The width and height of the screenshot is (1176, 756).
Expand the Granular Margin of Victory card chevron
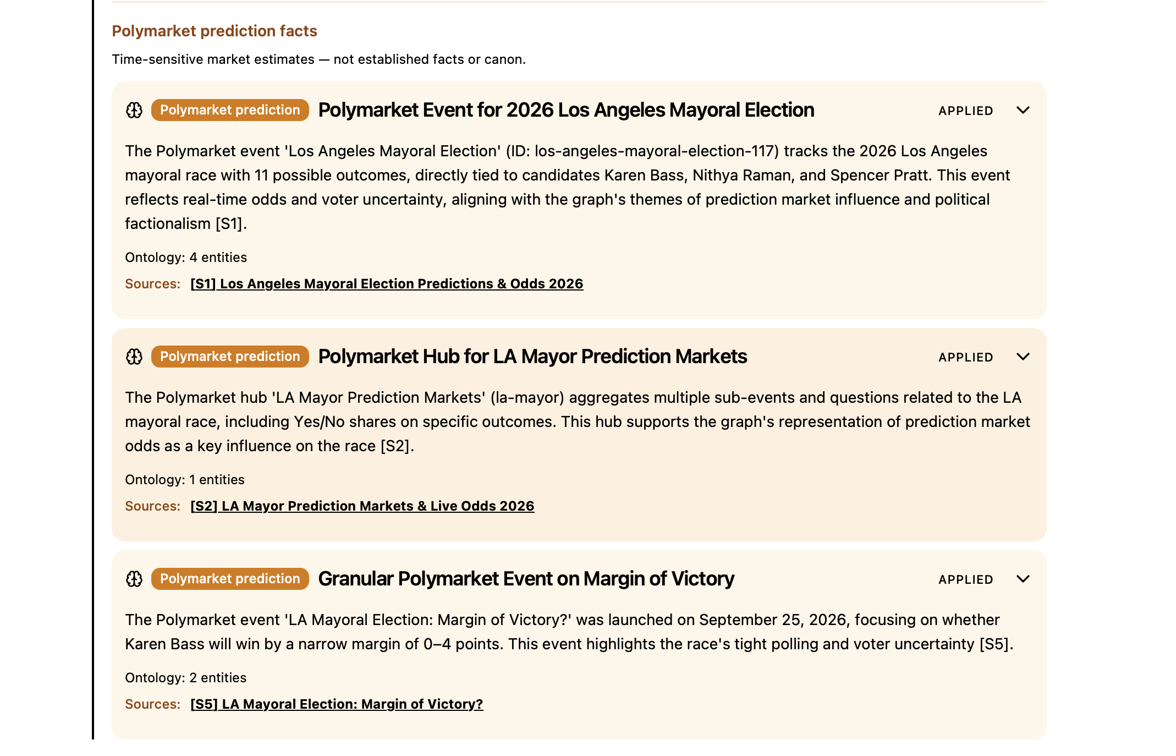click(x=1023, y=579)
